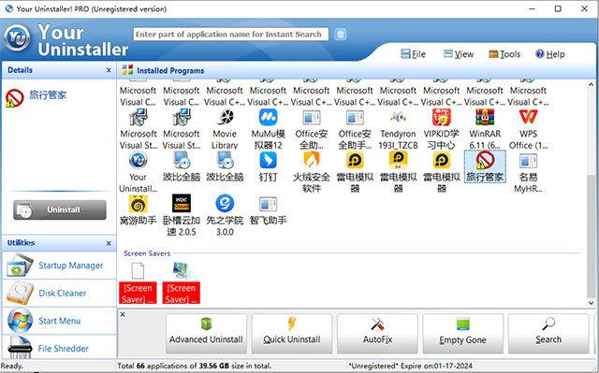Viewport: 599px width, 373px height.
Task: Select the 钉钉 program icon
Action: 269,161
